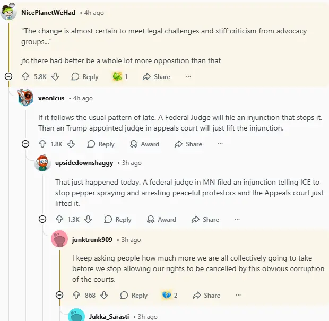Upvote junktrunk909's comment
The width and height of the screenshot is (329, 321).
[x=76, y=295]
